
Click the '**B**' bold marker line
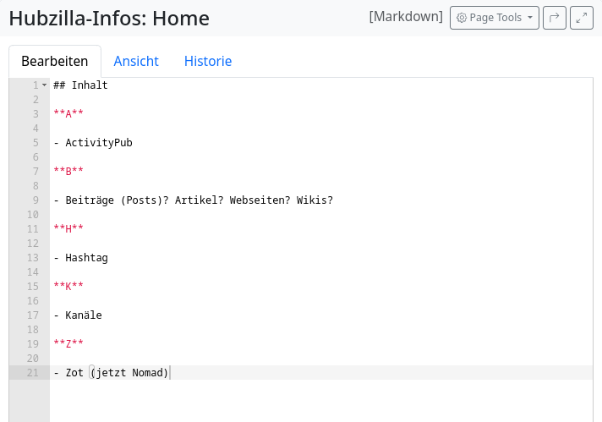click(x=68, y=172)
